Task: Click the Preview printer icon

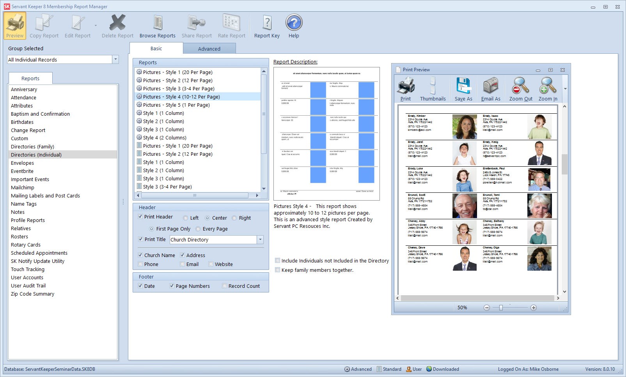Action: coord(14,25)
